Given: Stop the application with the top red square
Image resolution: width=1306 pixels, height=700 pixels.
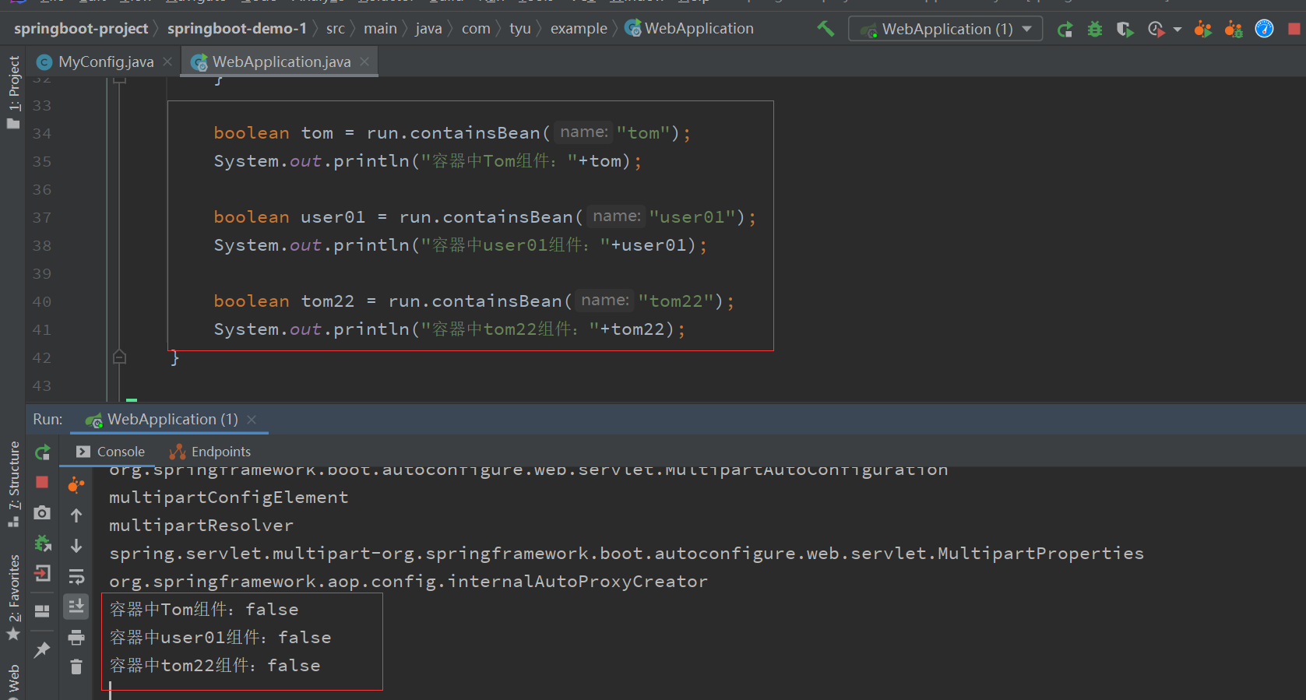Looking at the screenshot, I should (x=1294, y=29).
